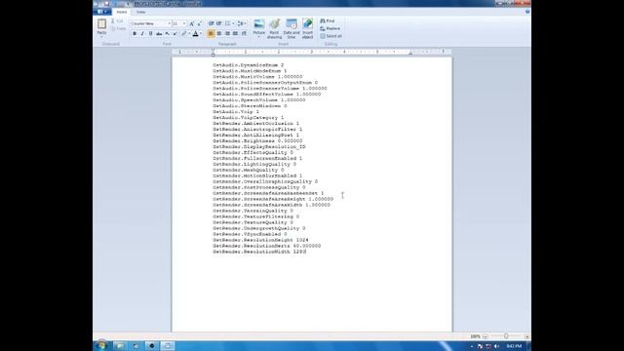
Task: Open the Courier New font family dropdown
Action: [169, 23]
